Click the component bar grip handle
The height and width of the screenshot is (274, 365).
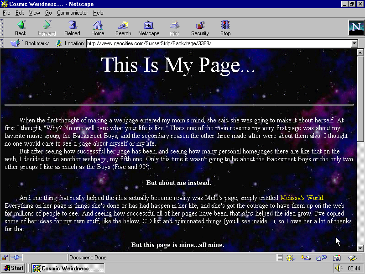[x=280, y=258]
